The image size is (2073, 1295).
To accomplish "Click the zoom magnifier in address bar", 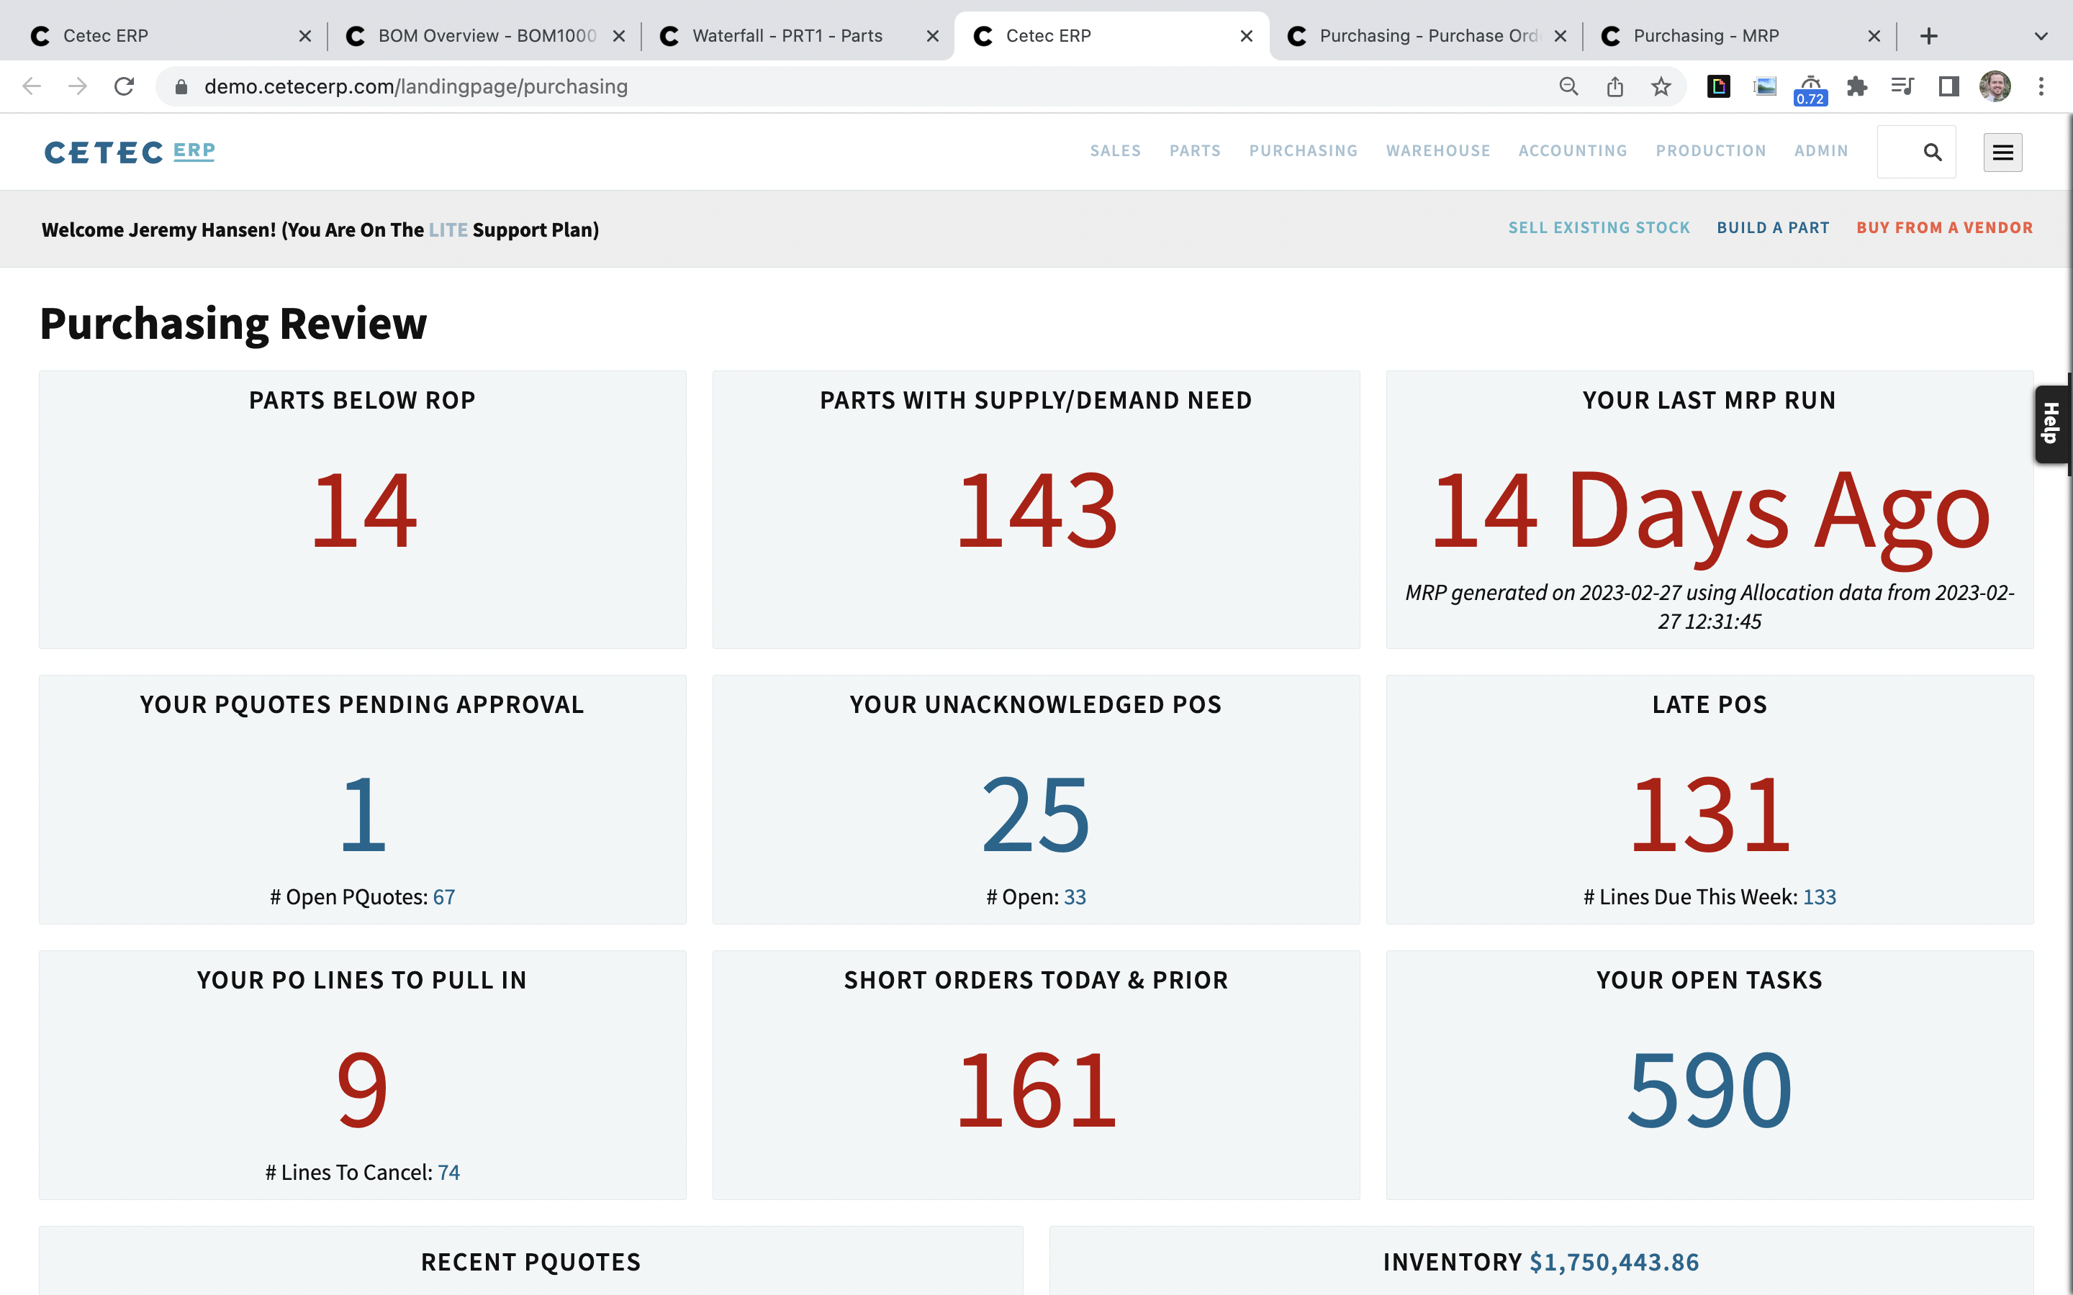I will coord(1568,86).
